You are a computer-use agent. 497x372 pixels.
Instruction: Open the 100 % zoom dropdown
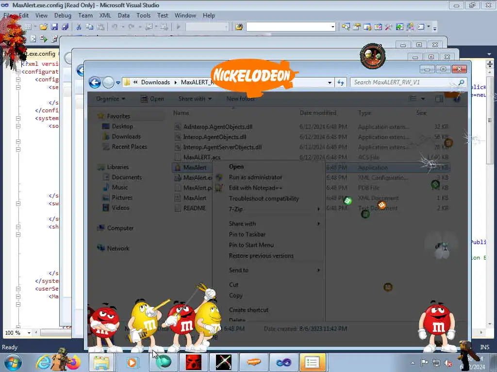29,333
